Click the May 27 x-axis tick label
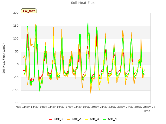The width and height of the screenshot is (166, 124). [x=150, y=107]
